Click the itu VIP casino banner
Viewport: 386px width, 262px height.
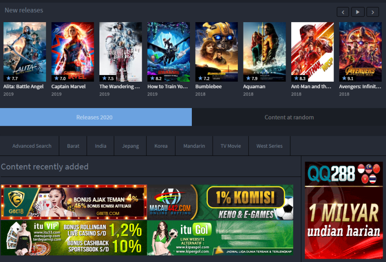(x=74, y=238)
